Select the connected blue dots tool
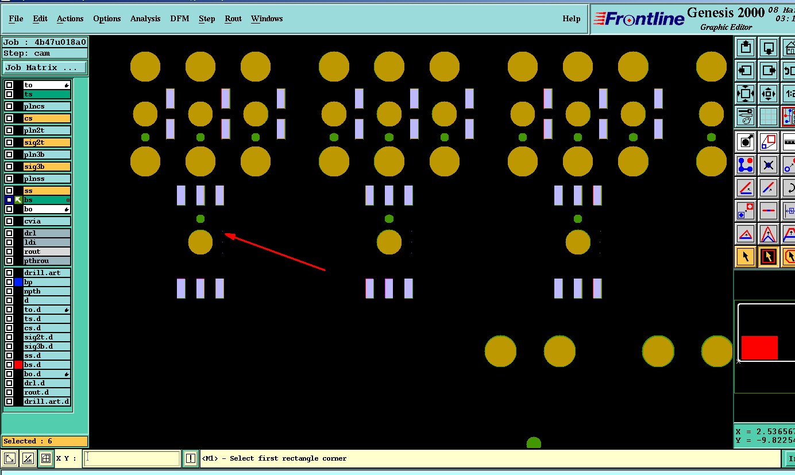This screenshot has height=475, width=795. [x=746, y=165]
